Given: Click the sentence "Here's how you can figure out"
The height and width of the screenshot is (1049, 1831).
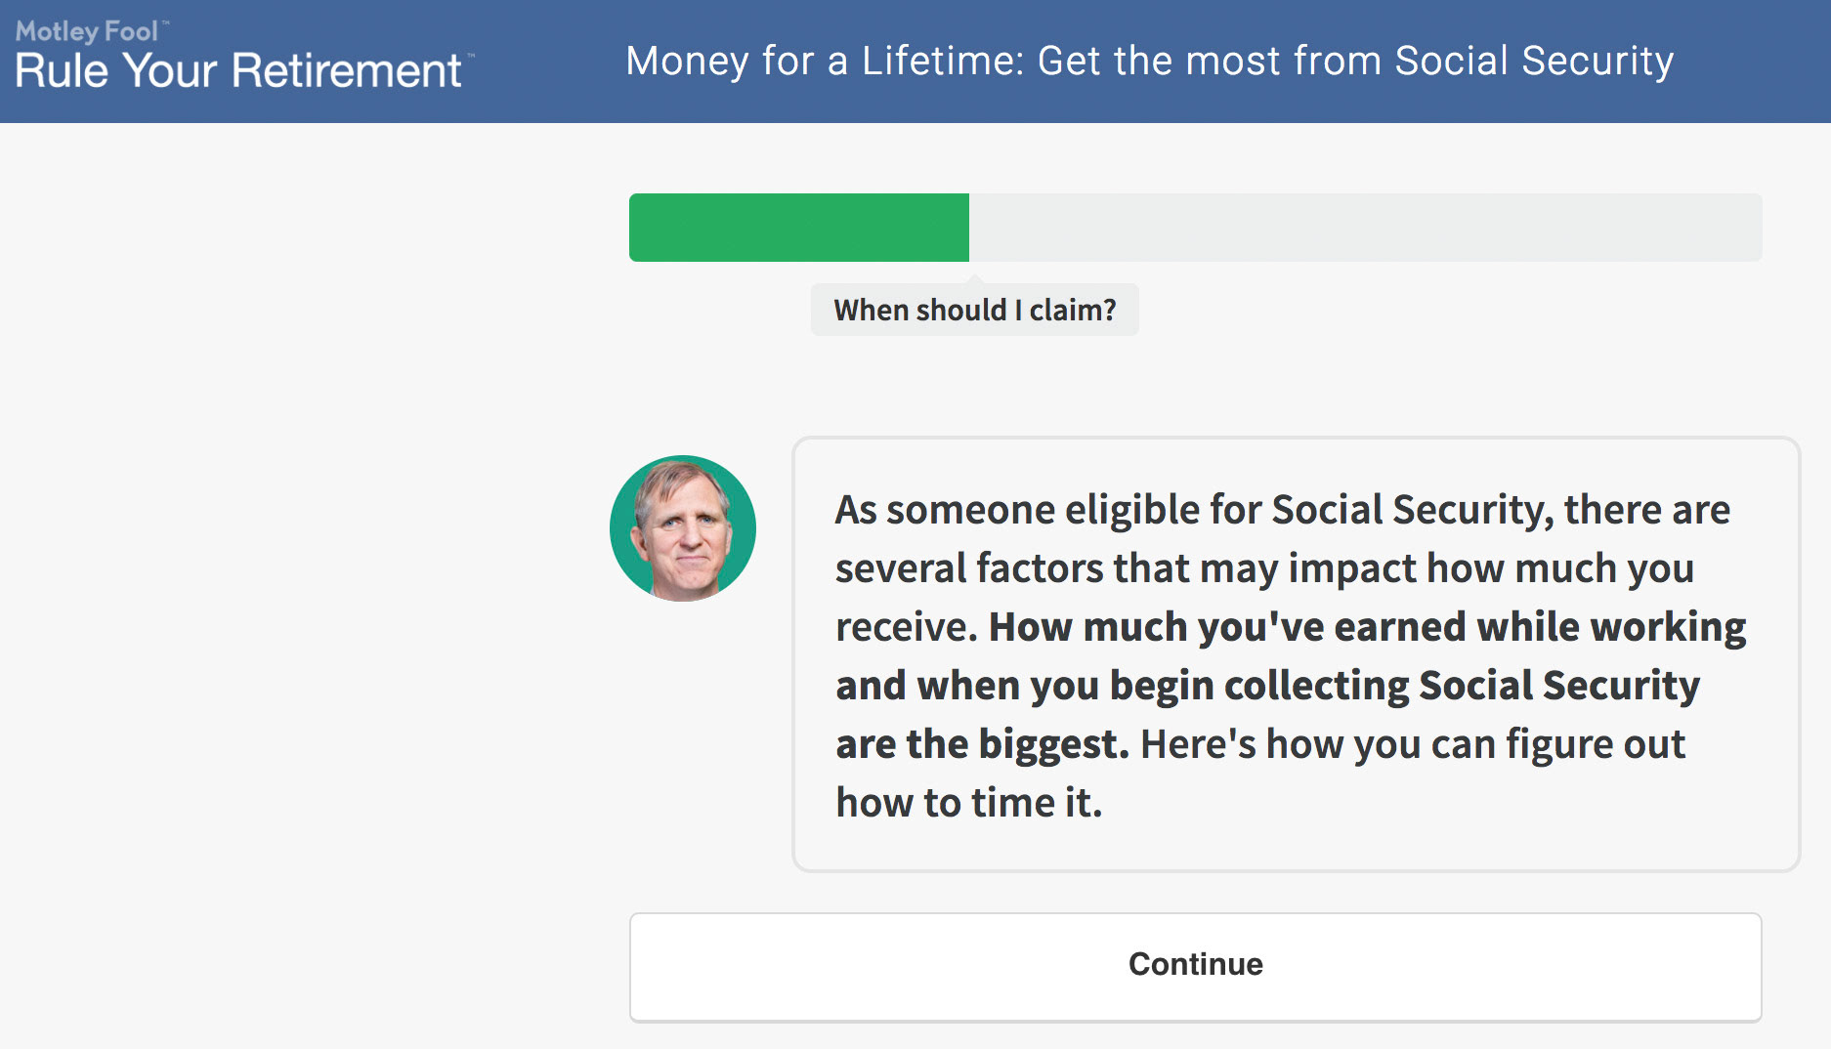Looking at the screenshot, I should point(1412,744).
